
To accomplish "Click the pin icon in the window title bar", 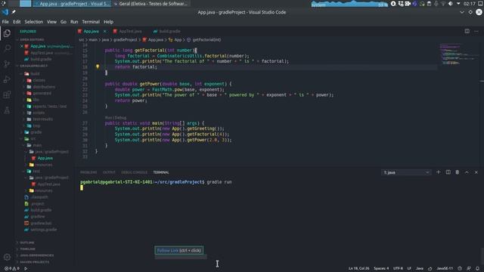I will point(14,12).
